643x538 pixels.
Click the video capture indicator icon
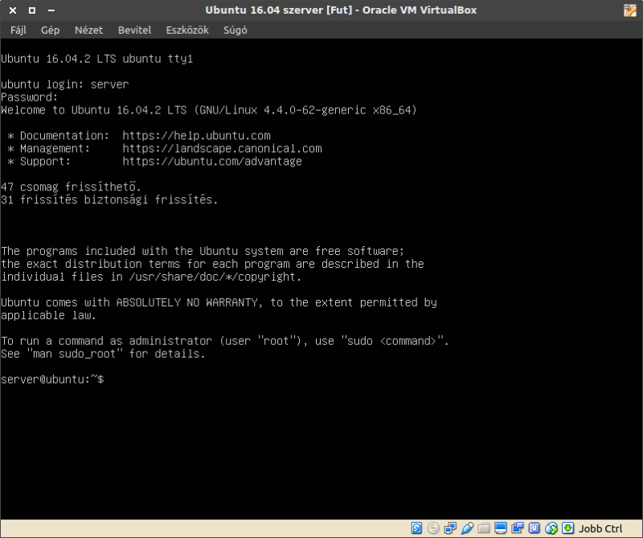pos(517,528)
